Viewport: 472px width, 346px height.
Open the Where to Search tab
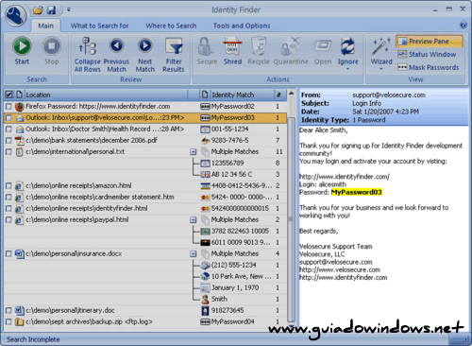click(171, 26)
